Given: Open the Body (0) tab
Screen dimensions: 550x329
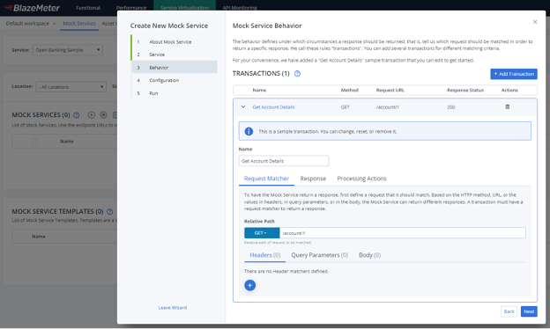Looking at the screenshot, I should click(369, 255).
